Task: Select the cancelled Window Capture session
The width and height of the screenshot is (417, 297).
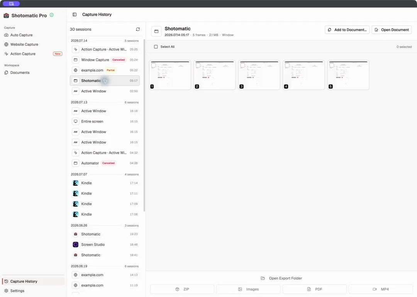Action: click(105, 60)
